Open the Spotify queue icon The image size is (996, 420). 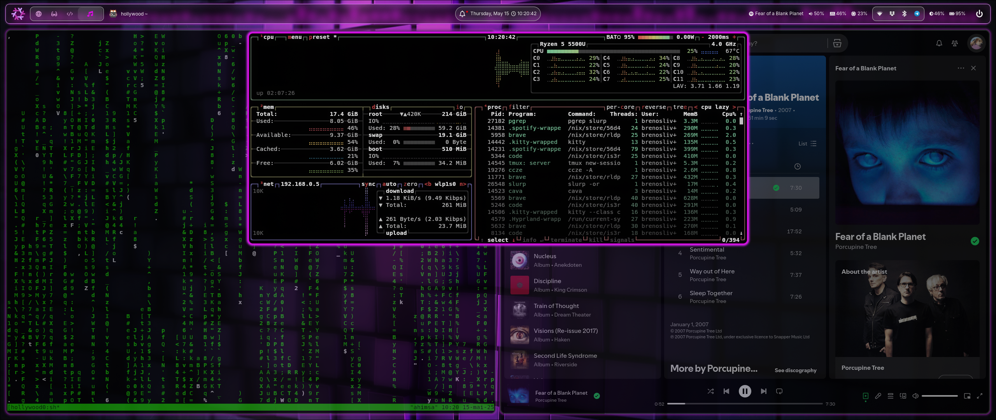point(891,396)
